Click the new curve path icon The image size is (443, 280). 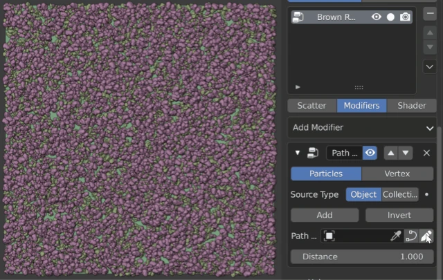411,236
